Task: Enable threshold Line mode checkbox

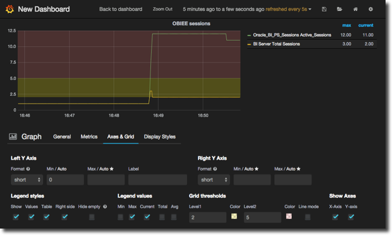Action: pyautogui.click(x=308, y=217)
